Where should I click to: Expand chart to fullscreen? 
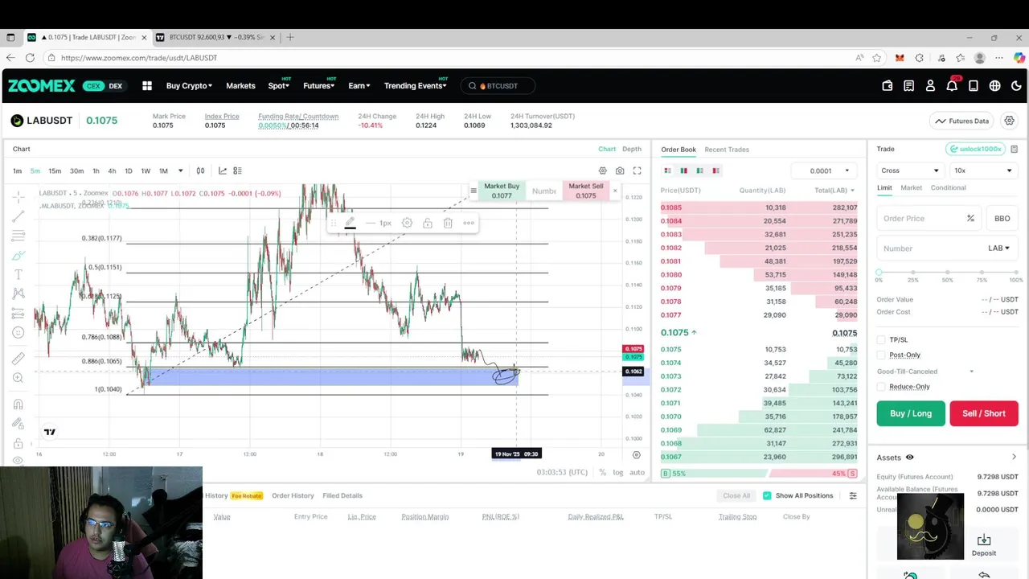(637, 170)
